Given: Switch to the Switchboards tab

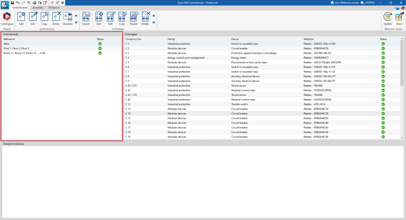Looking at the screenshot, I should (20, 8).
